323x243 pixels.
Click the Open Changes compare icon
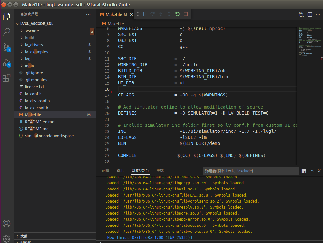[x=301, y=15]
